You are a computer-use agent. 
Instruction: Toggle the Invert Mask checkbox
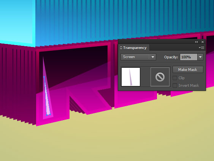coord(175,86)
